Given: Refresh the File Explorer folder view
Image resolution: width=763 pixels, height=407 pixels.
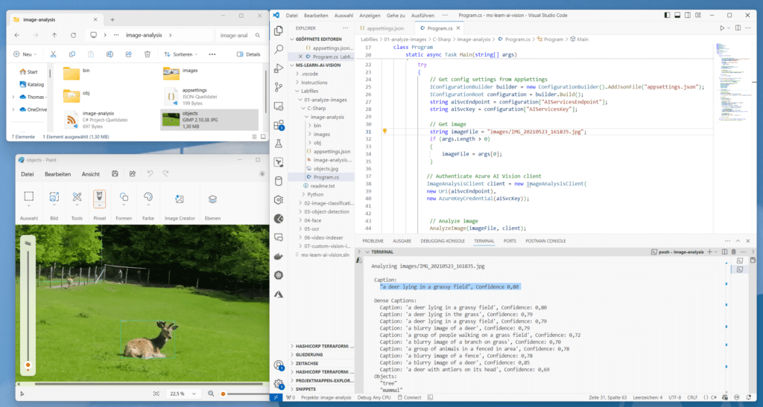Looking at the screenshot, I should [x=73, y=35].
